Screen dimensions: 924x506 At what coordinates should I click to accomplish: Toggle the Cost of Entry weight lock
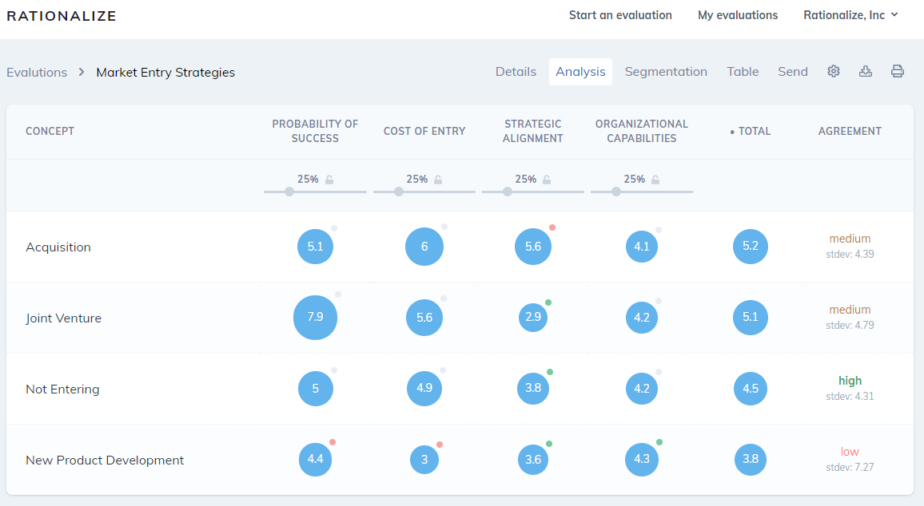click(438, 180)
